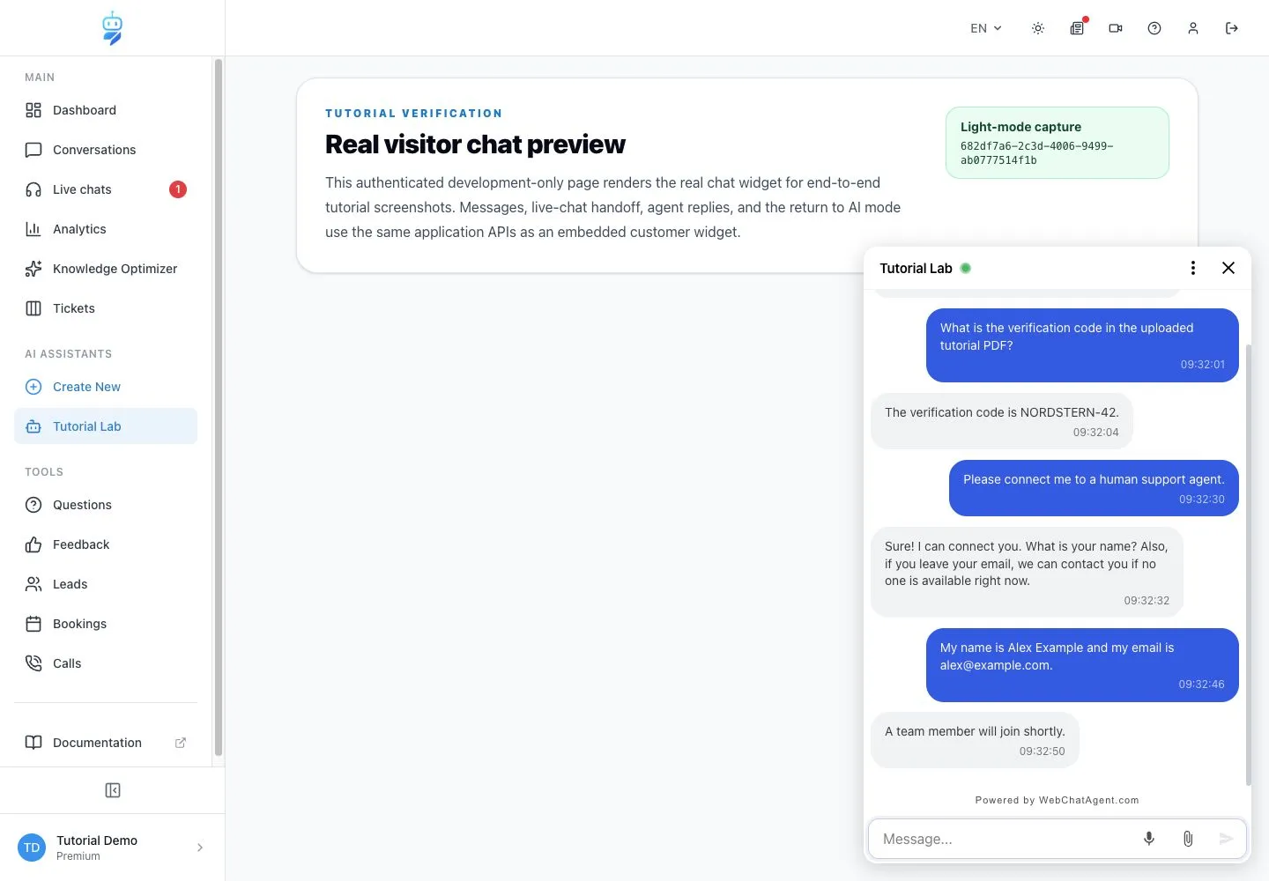This screenshot has width=1269, height=881.
Task: Click the Powered by WebChatAgent.com link
Action: point(1057,800)
